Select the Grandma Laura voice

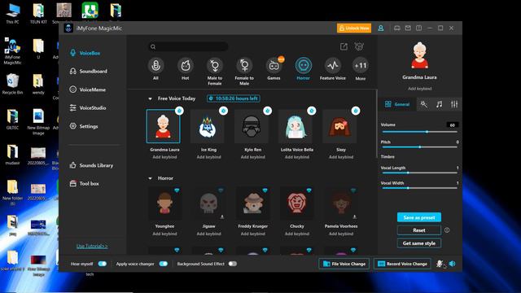click(163, 126)
